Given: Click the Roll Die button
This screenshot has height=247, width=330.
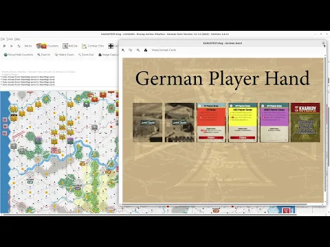Looking at the screenshot, I should coord(70,46).
